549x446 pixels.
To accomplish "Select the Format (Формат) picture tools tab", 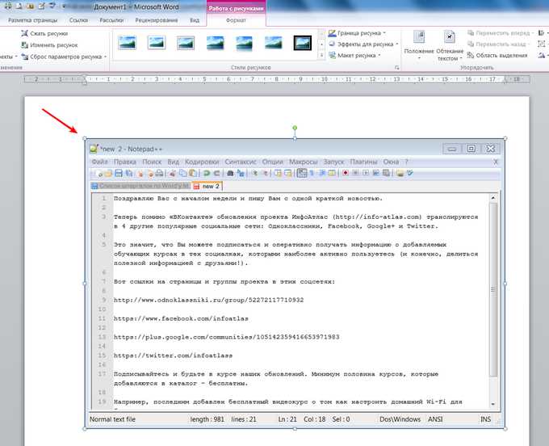I will (x=236, y=20).
